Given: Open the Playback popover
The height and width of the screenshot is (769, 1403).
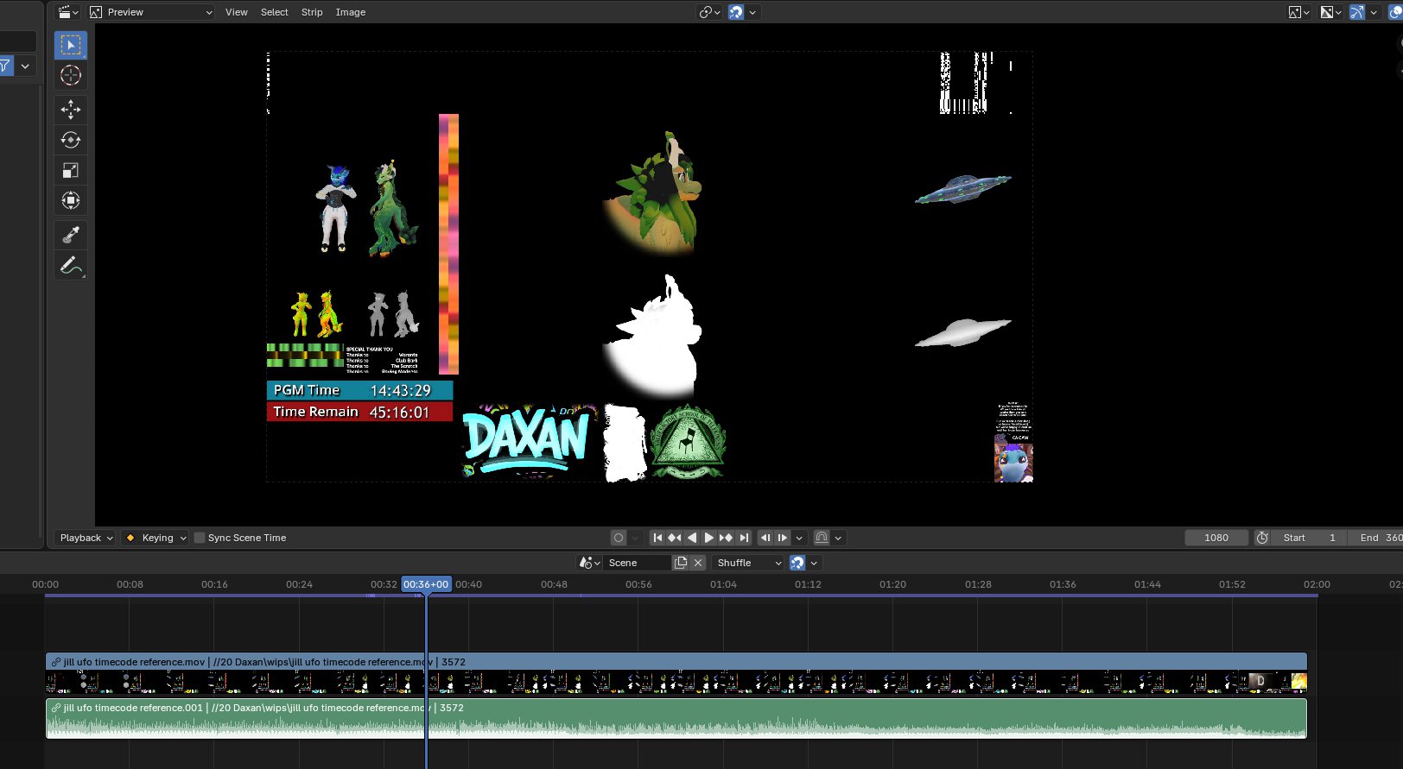Looking at the screenshot, I should click(x=86, y=538).
